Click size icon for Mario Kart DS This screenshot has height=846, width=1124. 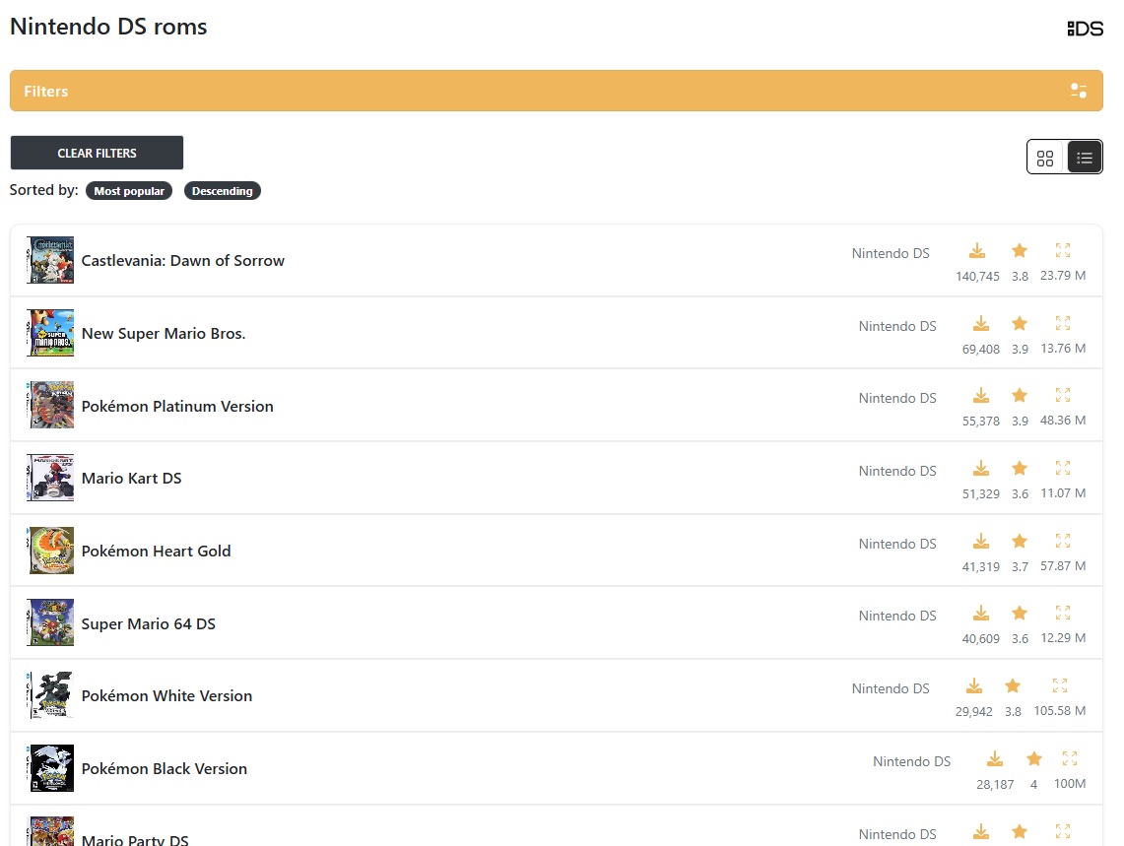click(1062, 468)
